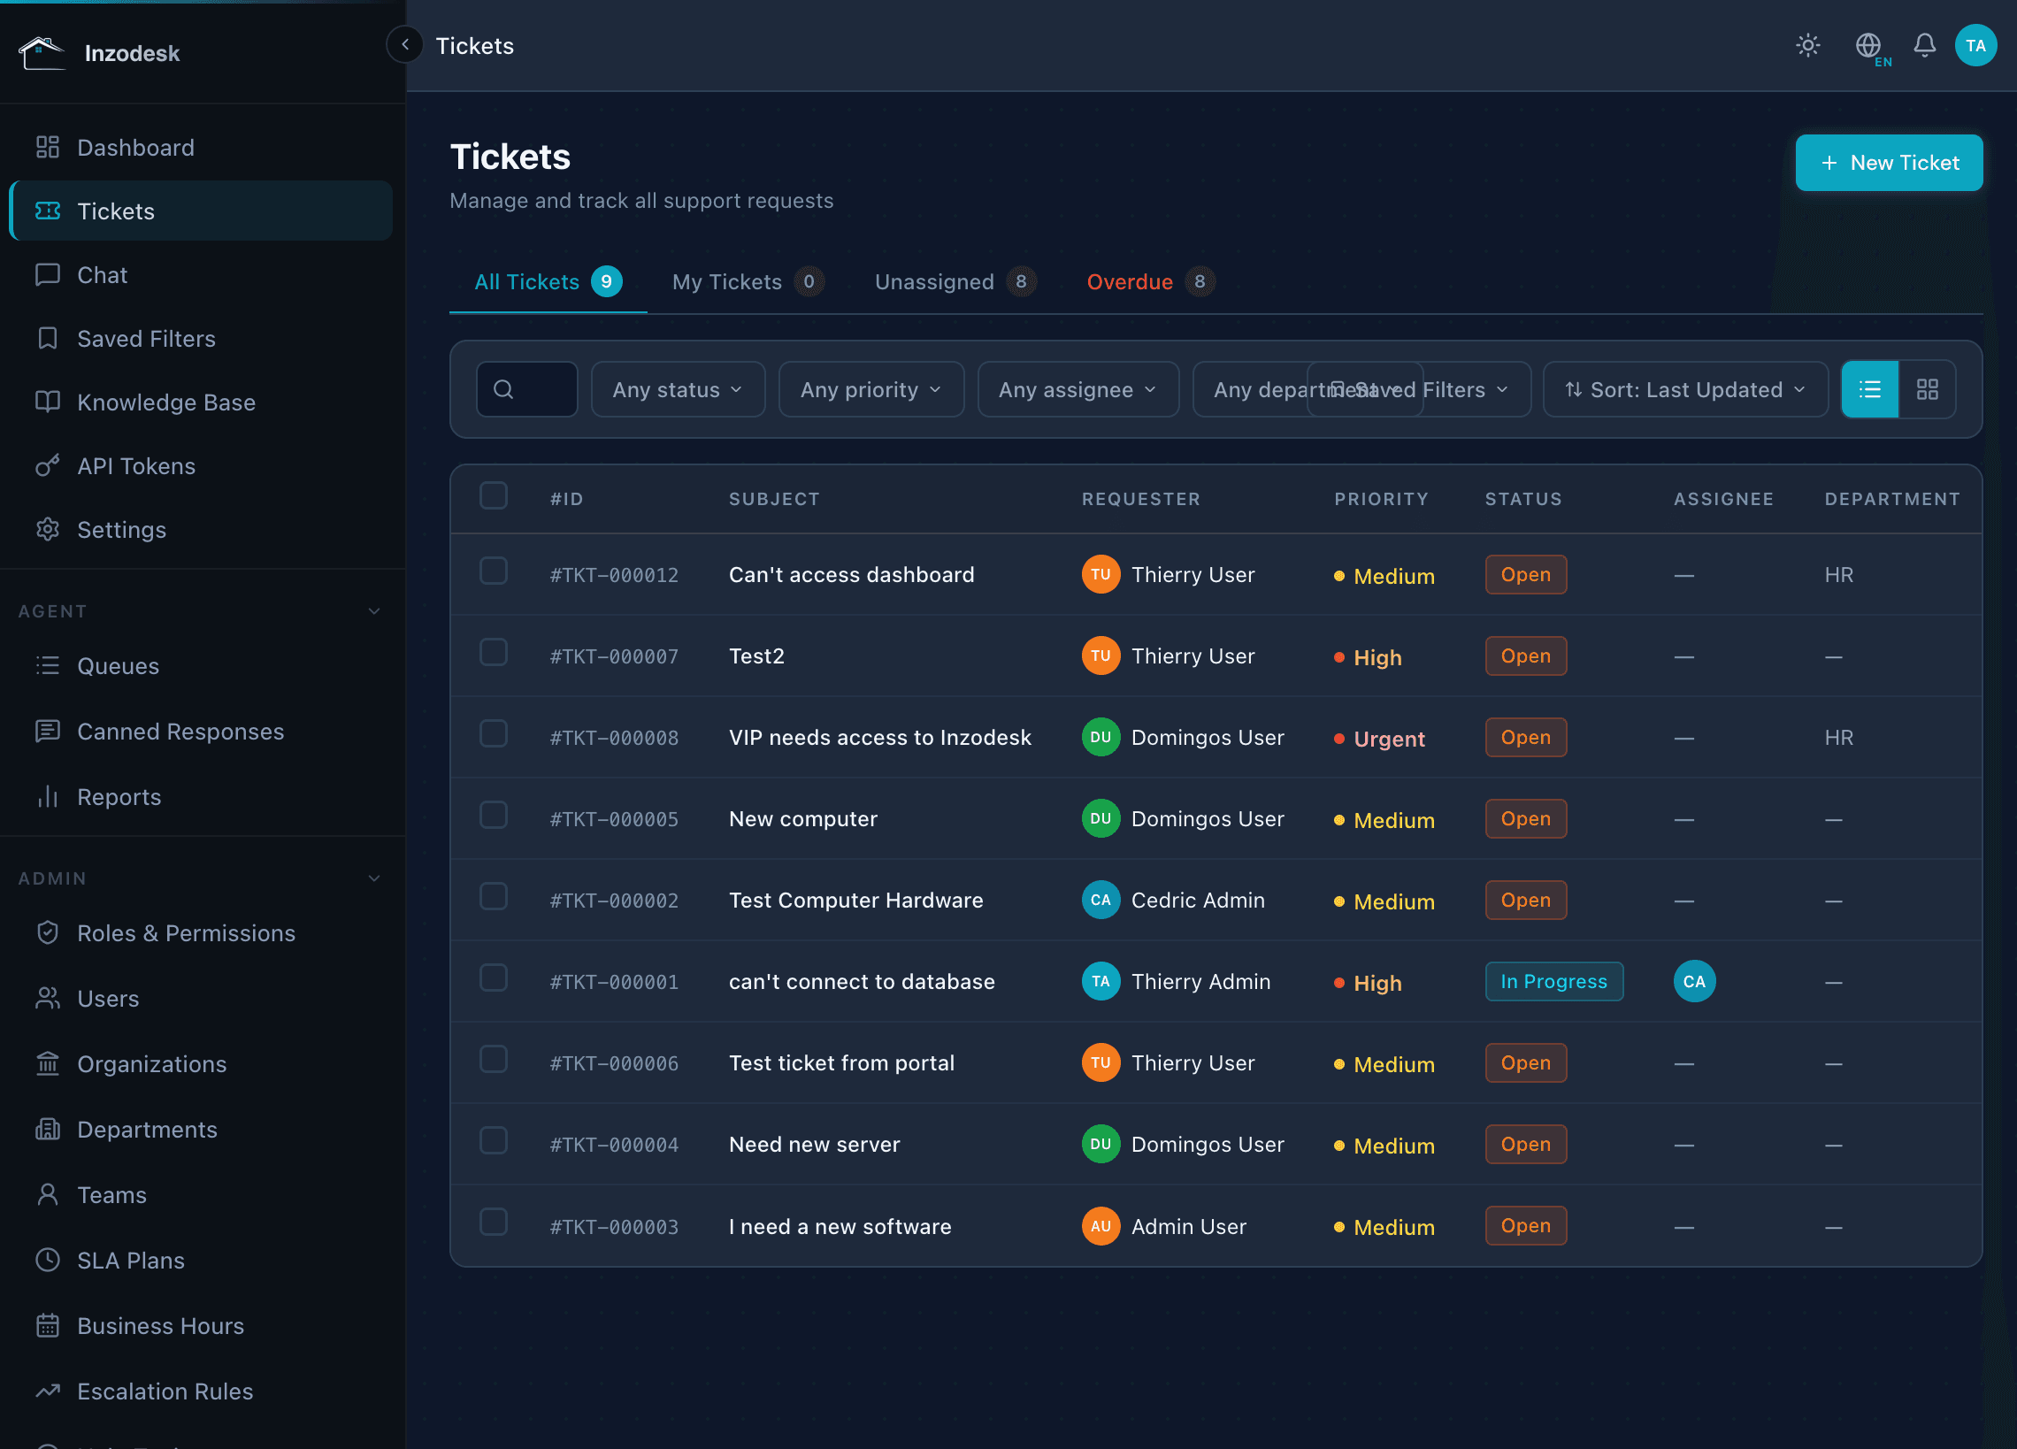Select Chat in the sidebar
2017x1449 pixels.
pyautogui.click(x=102, y=274)
